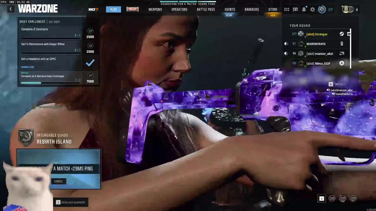Open the WEAPONS menu
This screenshot has height=211, width=376.
[155, 9]
